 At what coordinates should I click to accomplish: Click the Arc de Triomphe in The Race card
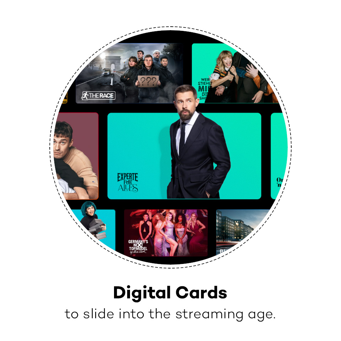click(113, 63)
